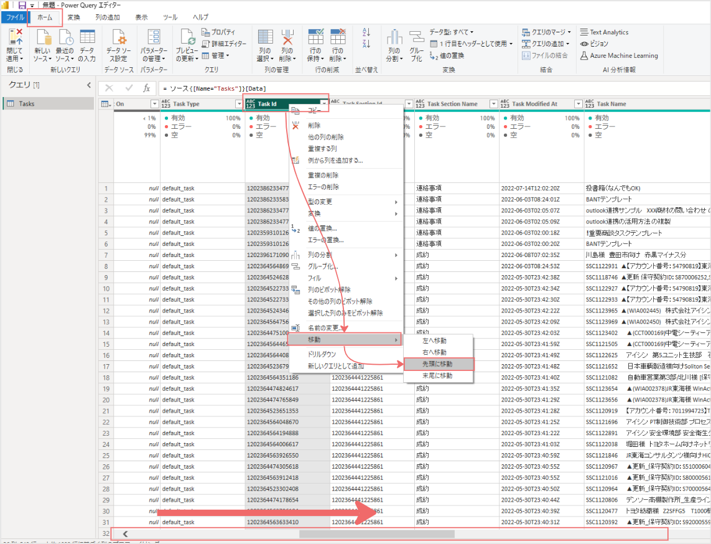This screenshot has height=544, width=711.
Task: Click Append Queries in the ribbon
Action: pos(546,44)
